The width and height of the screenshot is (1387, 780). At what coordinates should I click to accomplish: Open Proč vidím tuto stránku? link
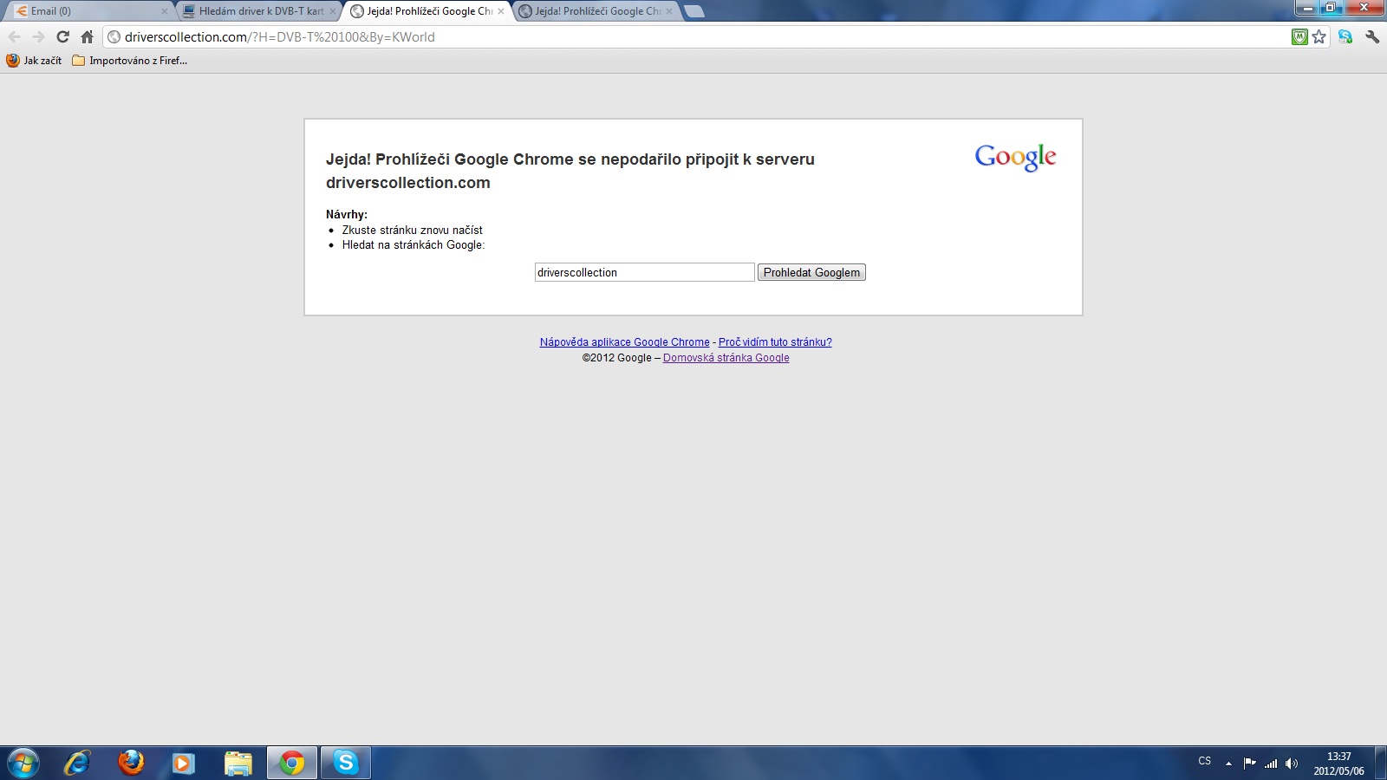point(775,342)
